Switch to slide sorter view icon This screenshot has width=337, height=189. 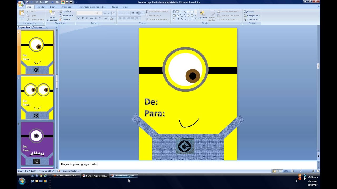coord(277,171)
